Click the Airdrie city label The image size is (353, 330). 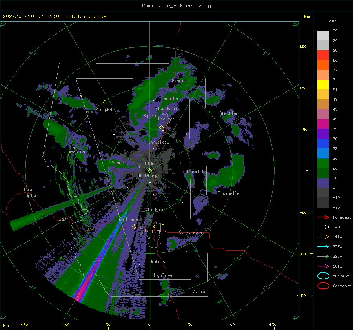pyautogui.click(x=155, y=210)
